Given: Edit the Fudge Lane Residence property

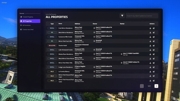Looking at the screenshot, I should click(x=154, y=67).
